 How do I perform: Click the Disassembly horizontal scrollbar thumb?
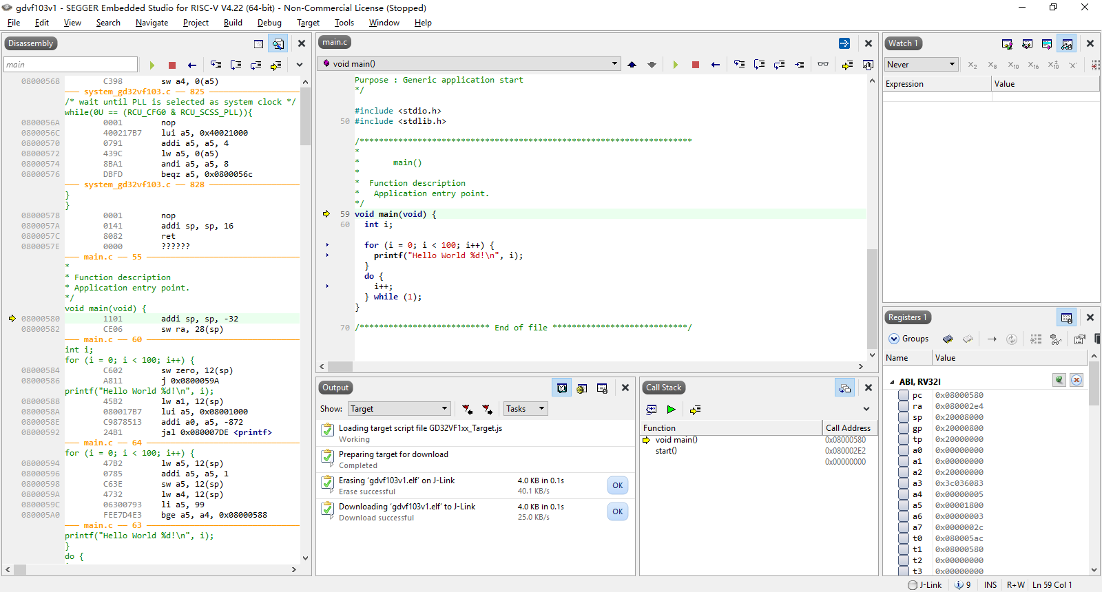(20, 570)
